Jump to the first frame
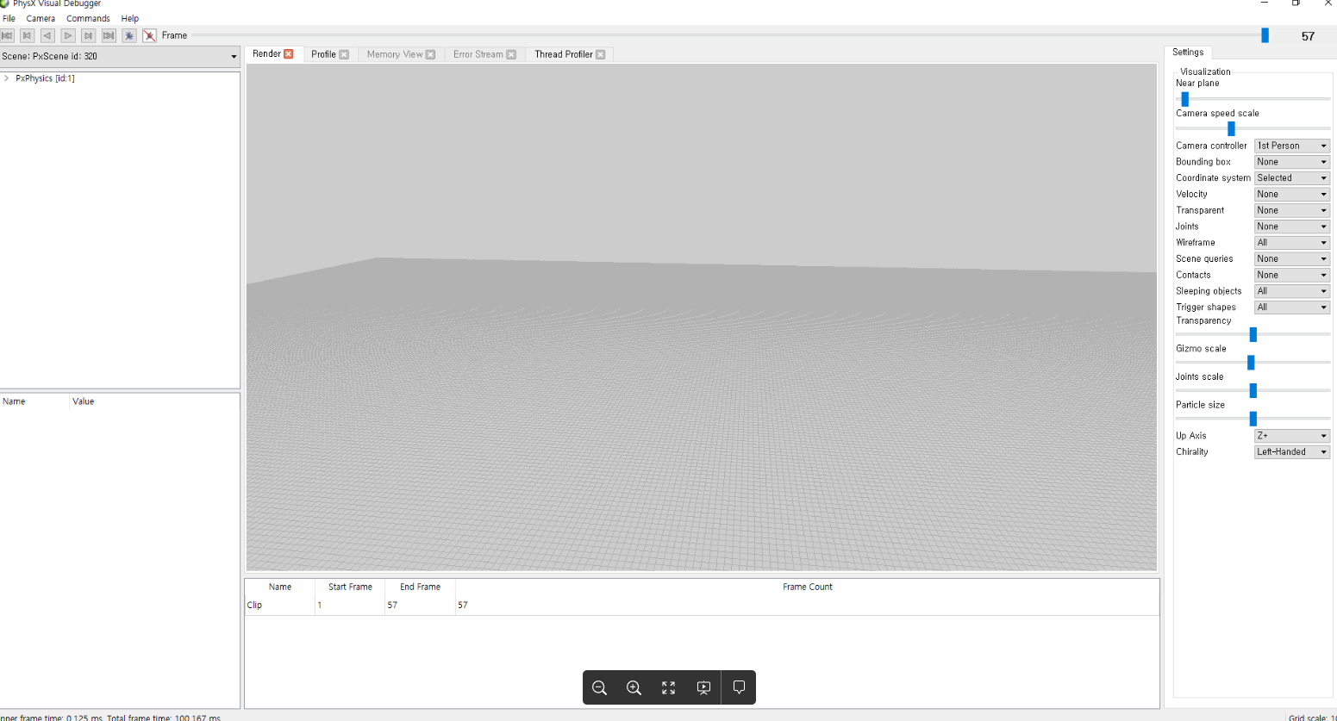This screenshot has width=1337, height=721. tap(7, 35)
